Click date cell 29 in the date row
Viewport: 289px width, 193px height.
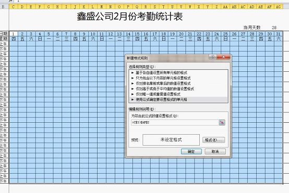tap(261, 34)
